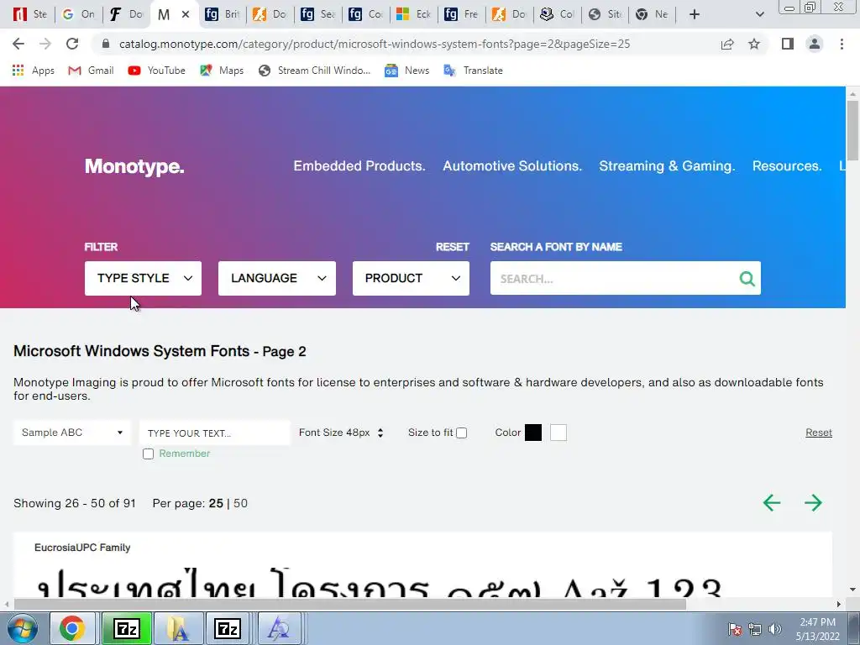860x645 pixels.
Task: Open the Stream Chill Windo... bookmark
Action: coord(314,71)
